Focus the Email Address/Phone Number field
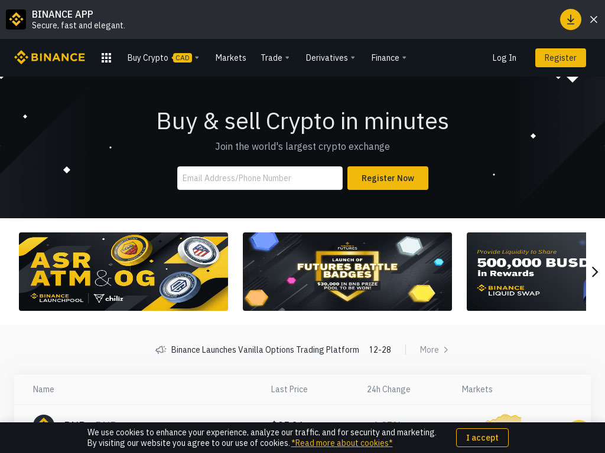 (260, 178)
